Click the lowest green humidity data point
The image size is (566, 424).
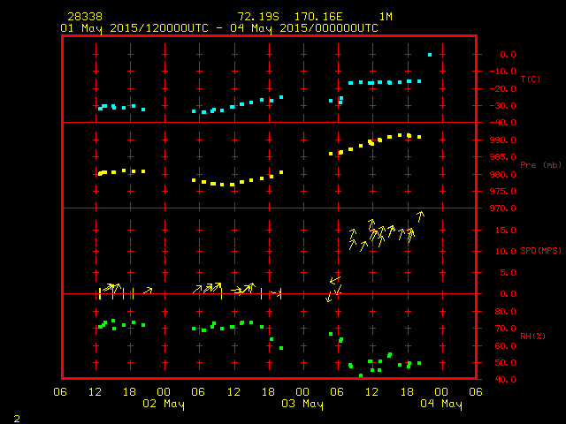point(361,375)
